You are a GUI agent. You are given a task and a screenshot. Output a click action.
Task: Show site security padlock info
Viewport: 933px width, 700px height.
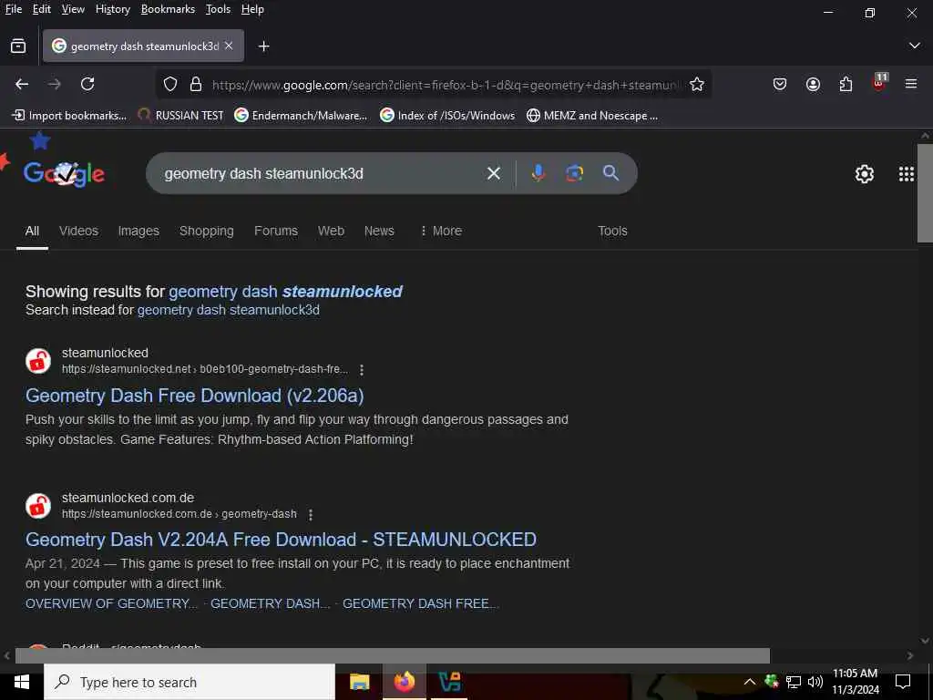[196, 85]
